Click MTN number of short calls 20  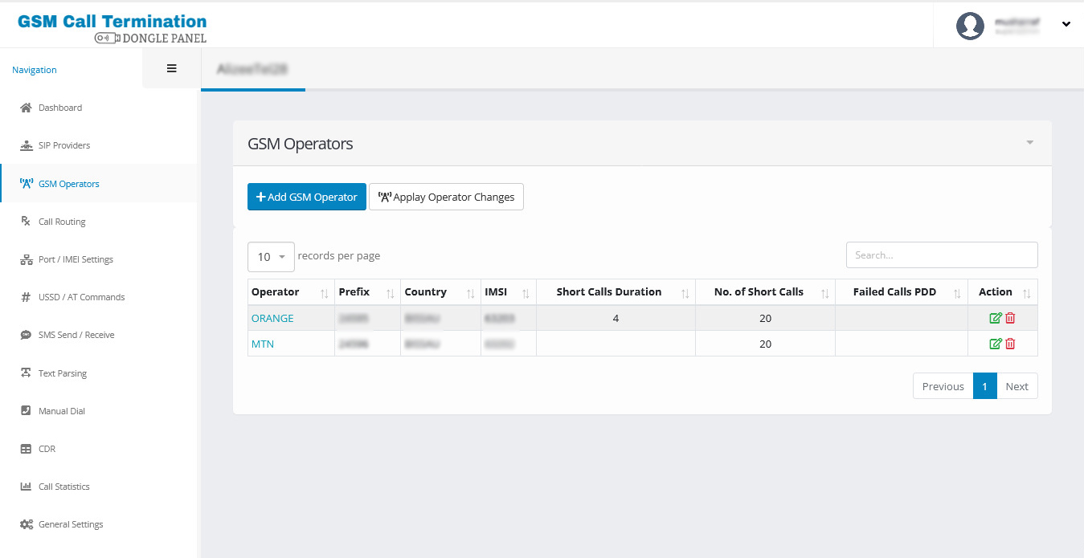[x=765, y=344]
